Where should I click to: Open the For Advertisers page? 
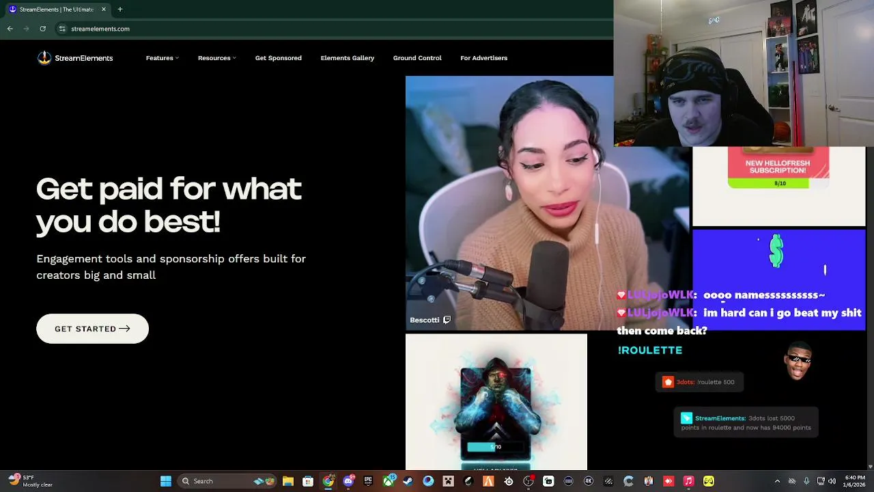point(483,58)
